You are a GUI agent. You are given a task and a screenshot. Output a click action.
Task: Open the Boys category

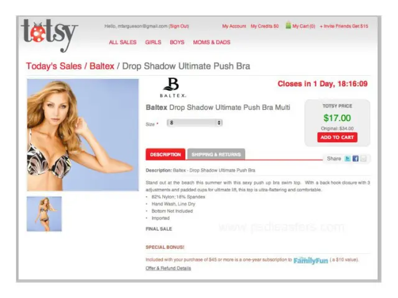point(177,42)
